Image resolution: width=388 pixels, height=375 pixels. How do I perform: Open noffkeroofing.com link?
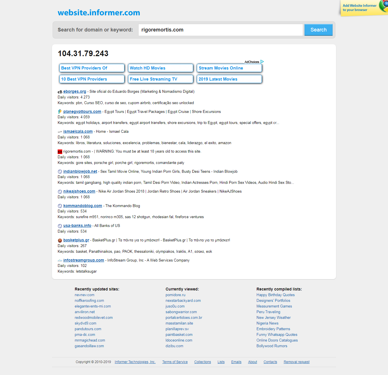pyautogui.click(x=89, y=301)
